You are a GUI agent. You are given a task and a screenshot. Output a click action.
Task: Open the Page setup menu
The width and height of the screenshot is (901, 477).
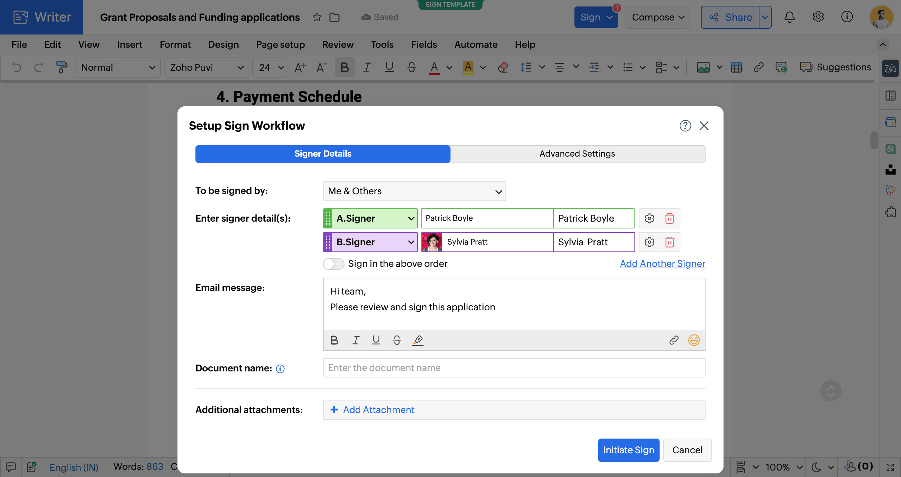(x=280, y=45)
